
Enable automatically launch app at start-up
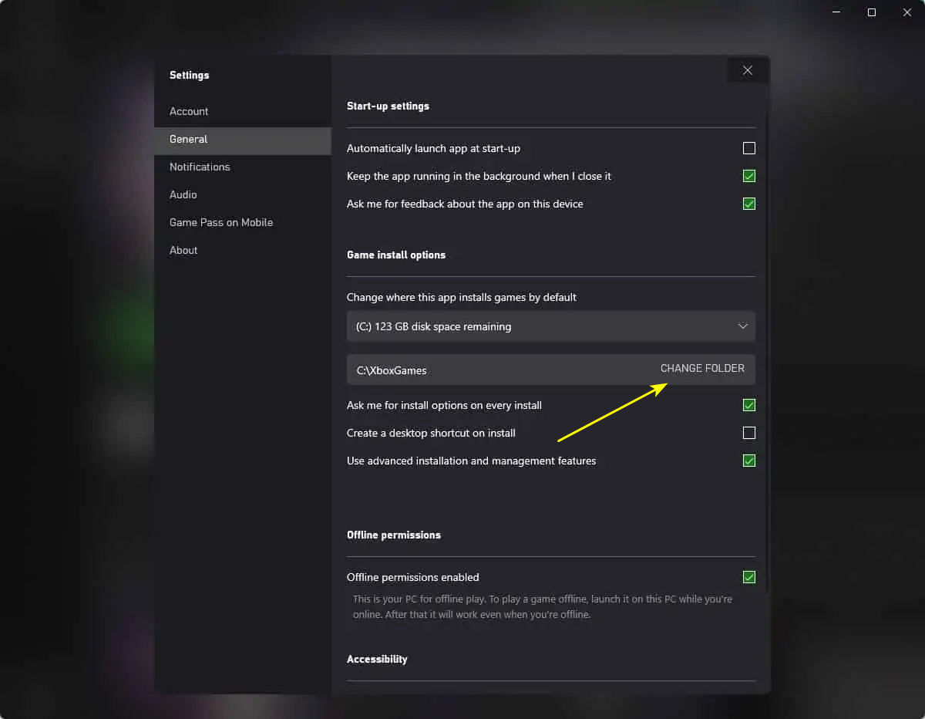(748, 148)
